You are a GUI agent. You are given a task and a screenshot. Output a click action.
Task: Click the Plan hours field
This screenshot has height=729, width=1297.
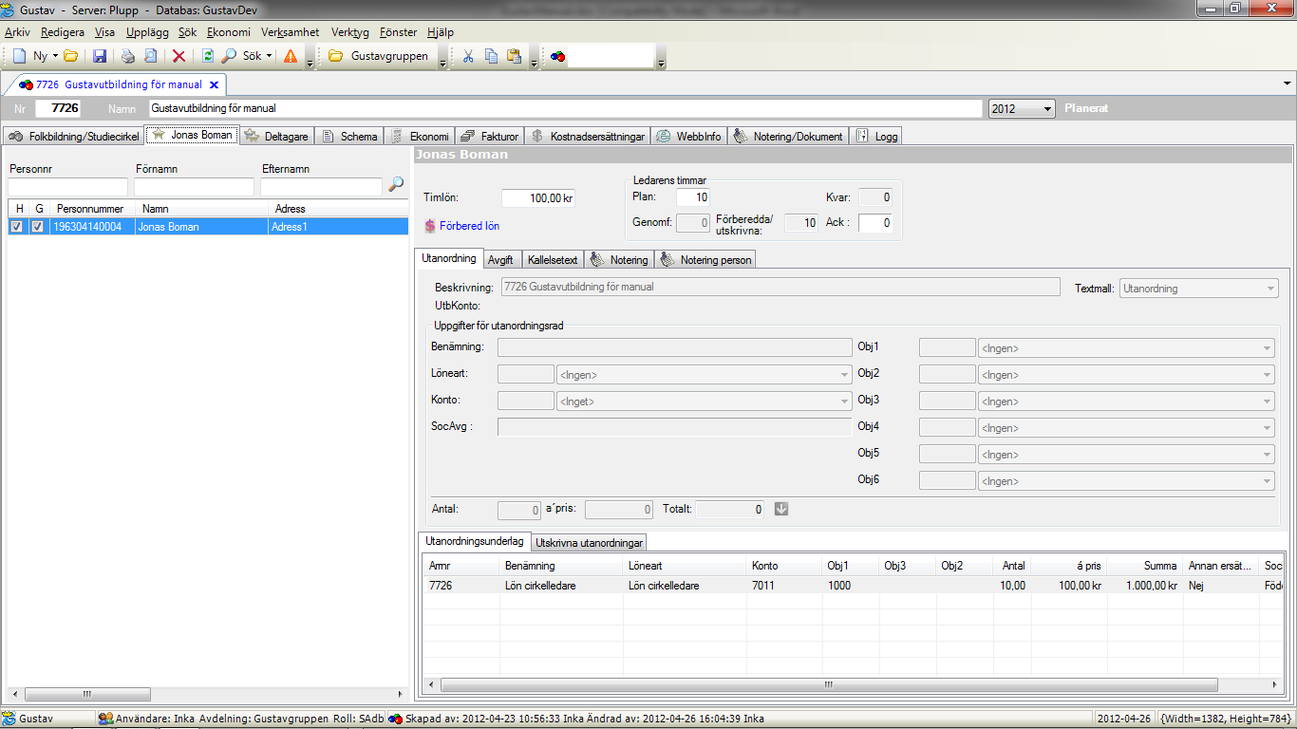693,197
